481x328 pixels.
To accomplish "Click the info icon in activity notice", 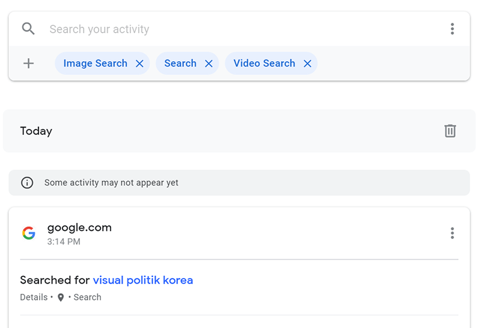I will click(27, 183).
